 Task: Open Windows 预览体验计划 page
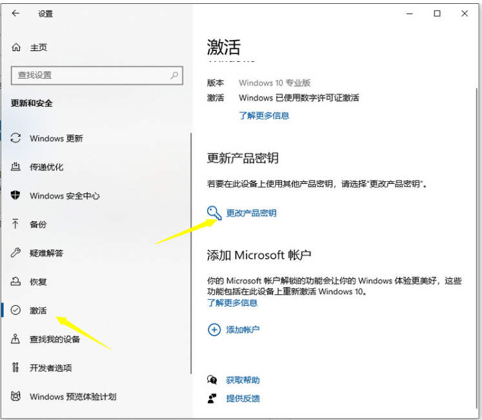tap(72, 397)
